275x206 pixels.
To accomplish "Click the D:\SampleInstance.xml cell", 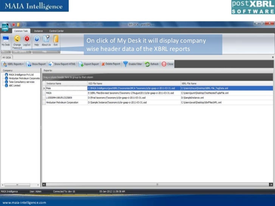I will 227,98.
